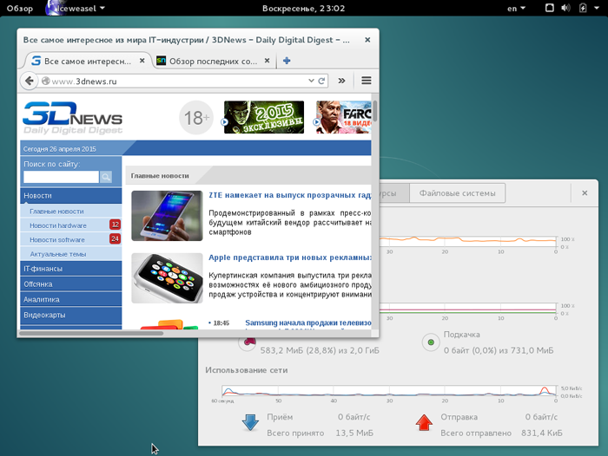Open the ZTE smartphone article thumbnail
This screenshot has height=456, width=608.
point(167,216)
